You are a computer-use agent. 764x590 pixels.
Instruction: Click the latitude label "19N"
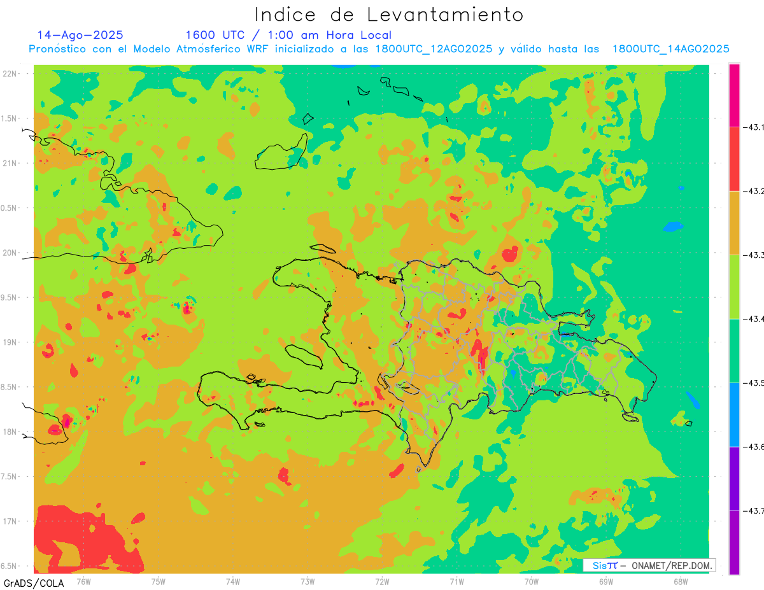click(10, 342)
